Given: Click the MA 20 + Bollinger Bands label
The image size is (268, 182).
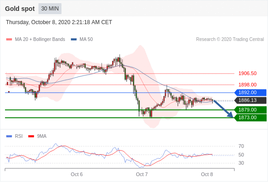Looking at the screenshot, I should tap(40, 40).
